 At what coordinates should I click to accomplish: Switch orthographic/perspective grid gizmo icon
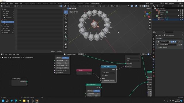150,28
